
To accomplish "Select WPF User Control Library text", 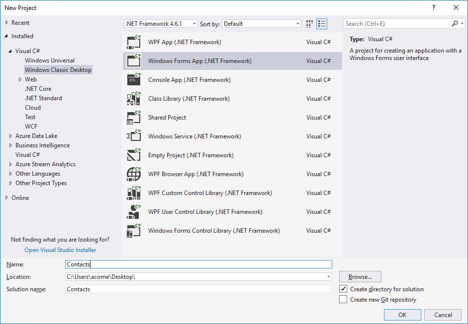I will (x=205, y=212).
